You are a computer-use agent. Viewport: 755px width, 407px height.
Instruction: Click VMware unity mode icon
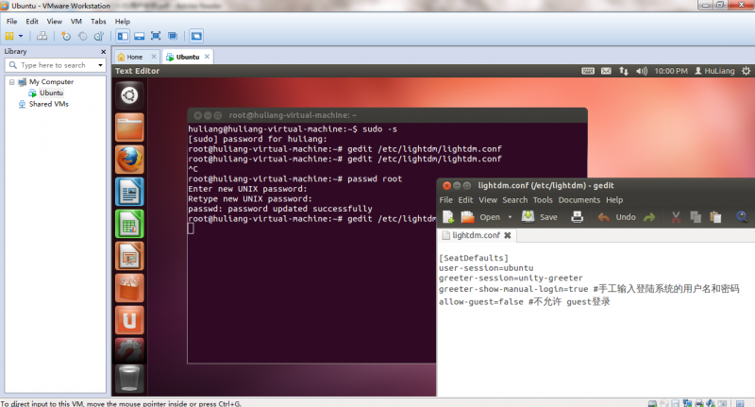173,36
